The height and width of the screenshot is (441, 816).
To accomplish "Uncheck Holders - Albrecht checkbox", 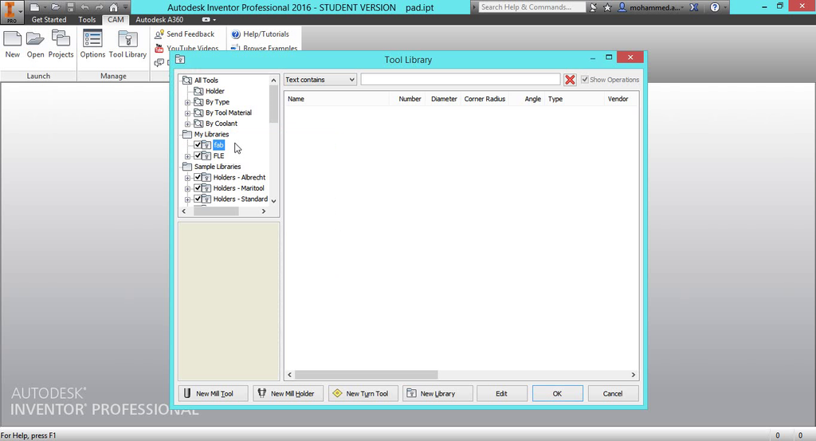I will tap(198, 177).
